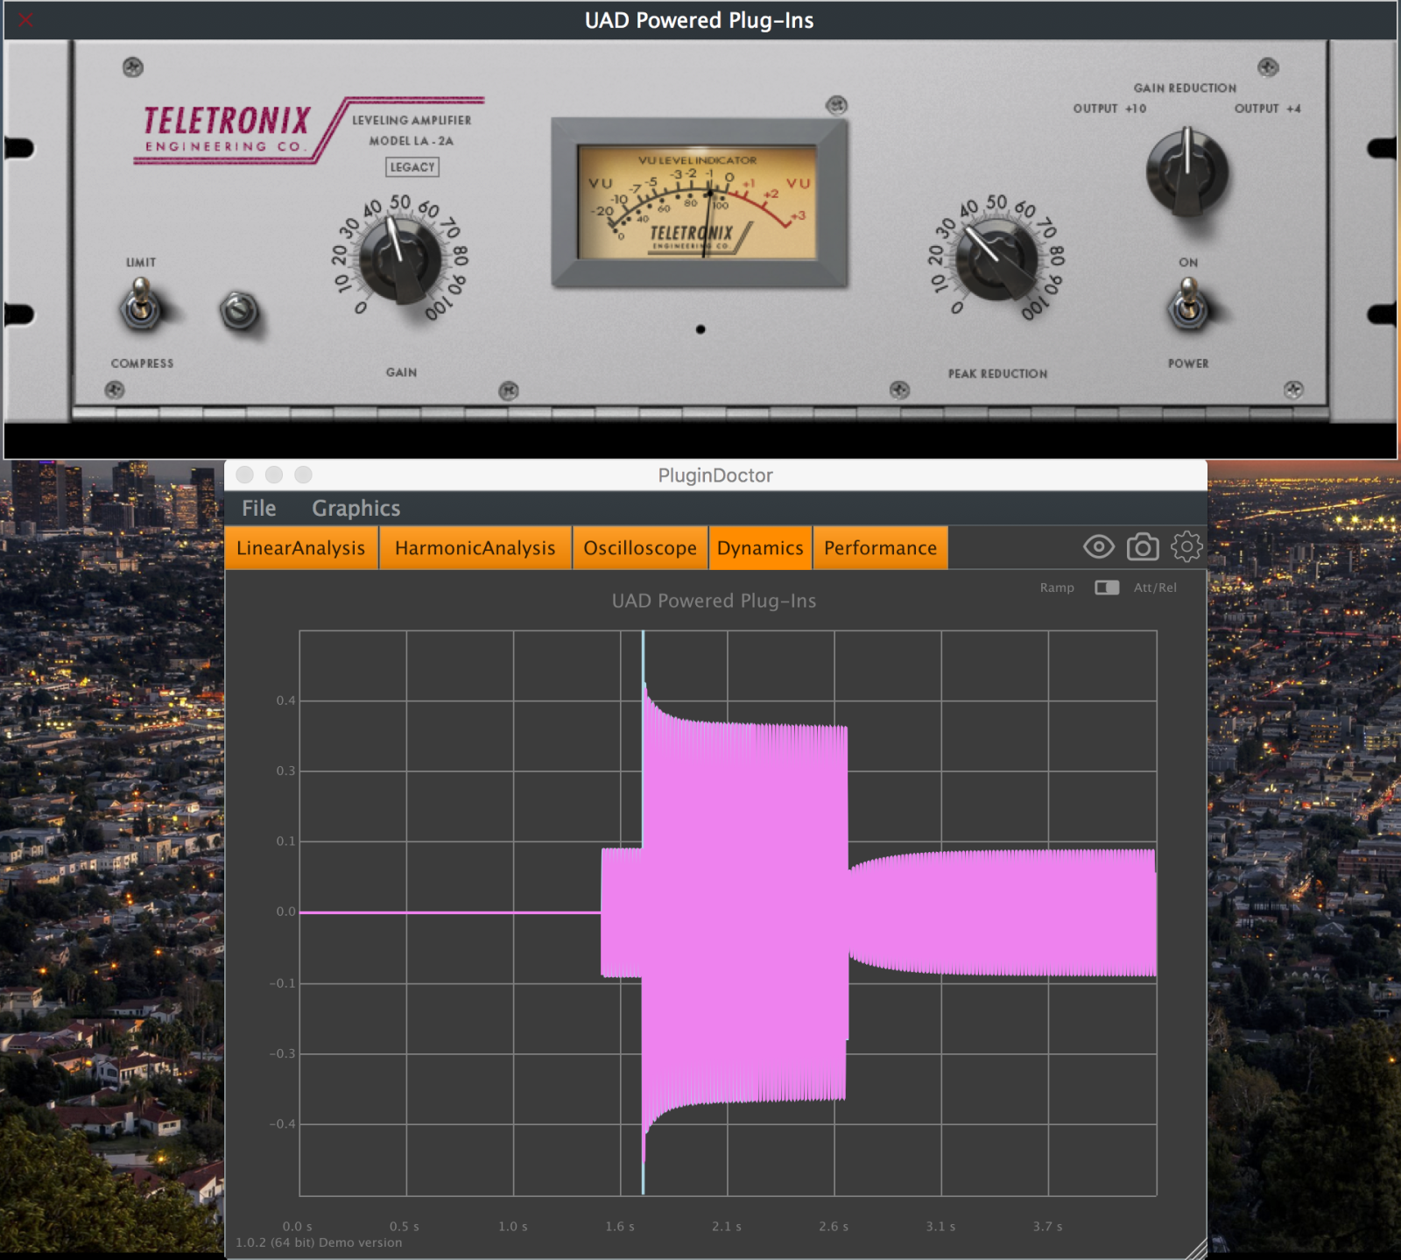Click the "Ramp" label
The width and height of the screenshot is (1401, 1260).
(x=1057, y=588)
